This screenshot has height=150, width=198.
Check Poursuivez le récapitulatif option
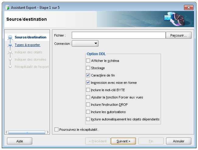click(x=56, y=130)
